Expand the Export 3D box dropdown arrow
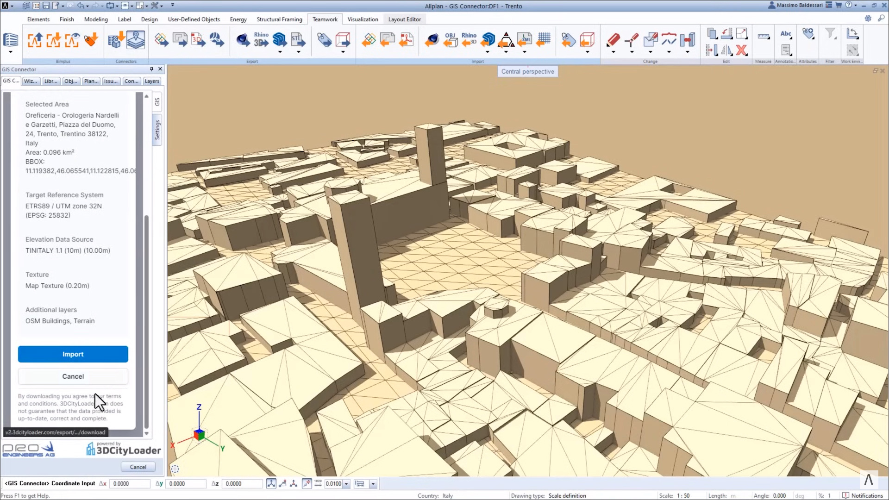This screenshot has width=889, height=500. pos(343,52)
